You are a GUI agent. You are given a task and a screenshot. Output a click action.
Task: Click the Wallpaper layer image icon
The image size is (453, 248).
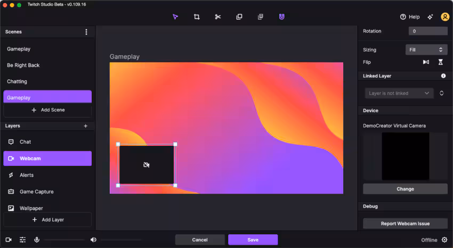tap(11, 208)
